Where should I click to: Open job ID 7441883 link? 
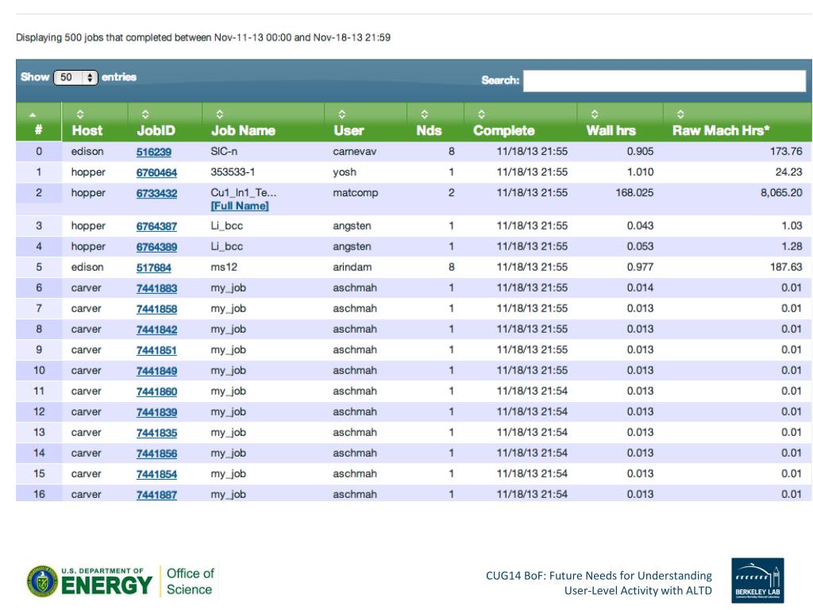(x=156, y=288)
